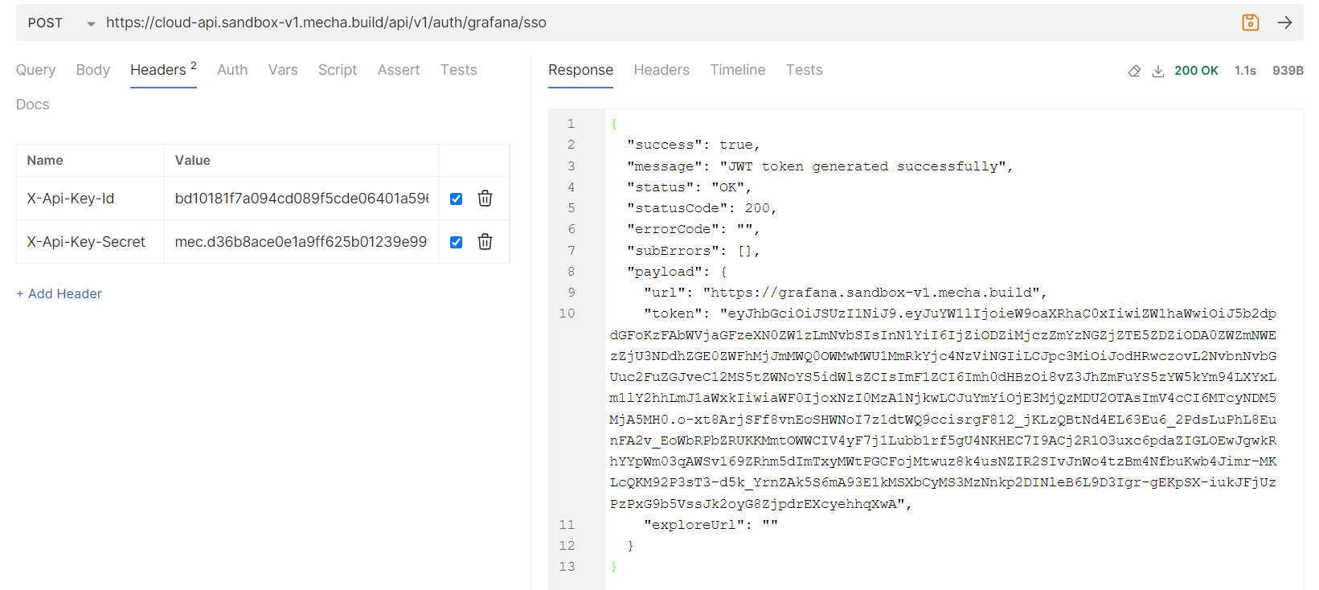Click the Value column header

click(193, 161)
